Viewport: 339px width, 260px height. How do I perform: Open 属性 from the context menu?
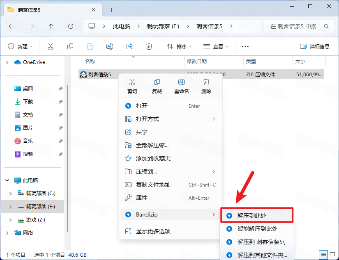171,198
